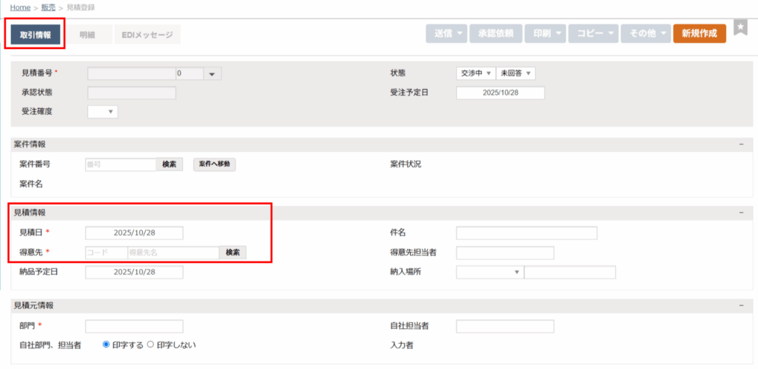This screenshot has width=758, height=369.
Task: Collapse the 見積情報 section
Action: [740, 213]
